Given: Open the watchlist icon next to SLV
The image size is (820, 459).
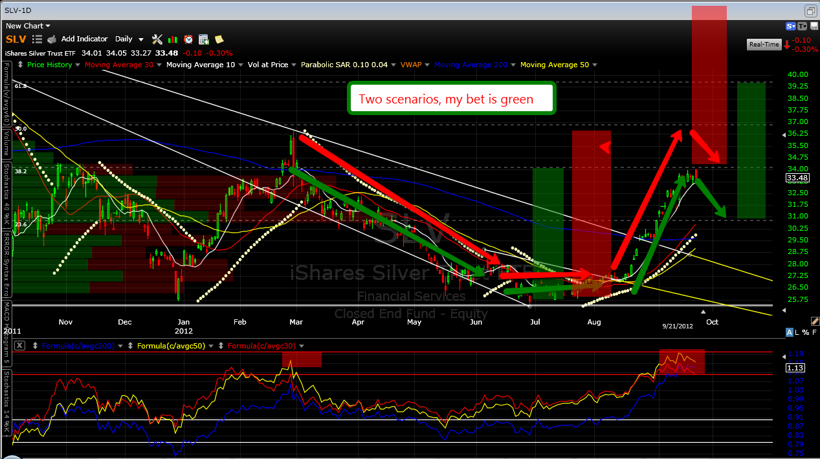Looking at the screenshot, I should (x=38, y=39).
